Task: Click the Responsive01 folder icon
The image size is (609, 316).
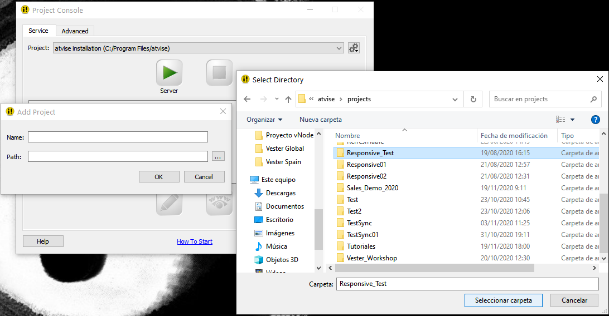Action: pos(340,165)
